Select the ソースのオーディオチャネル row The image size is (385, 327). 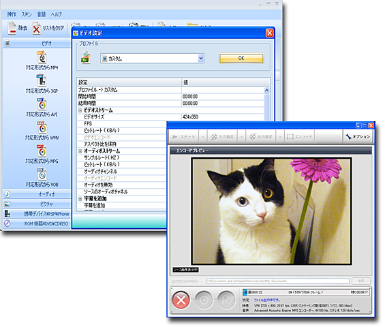[122, 191]
